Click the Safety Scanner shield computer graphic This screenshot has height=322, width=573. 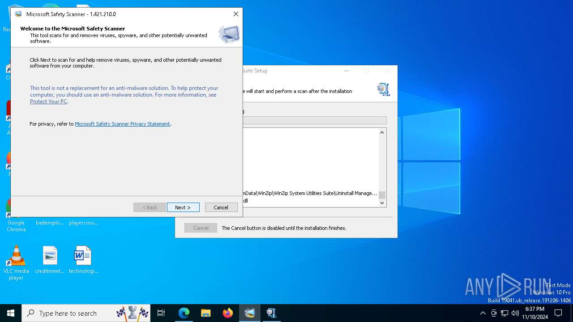(229, 34)
